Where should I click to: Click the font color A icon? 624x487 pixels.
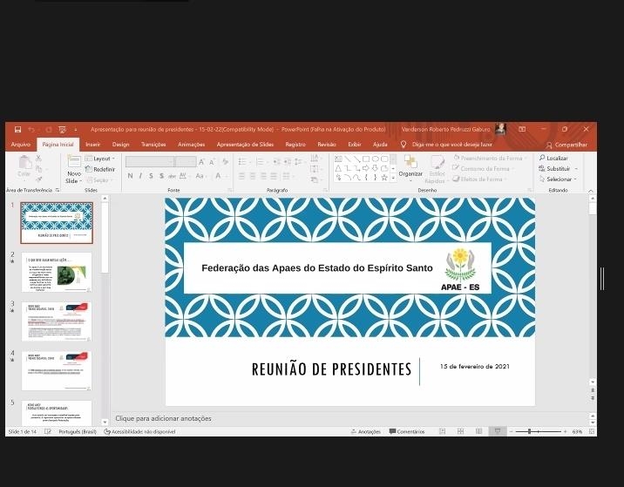218,176
